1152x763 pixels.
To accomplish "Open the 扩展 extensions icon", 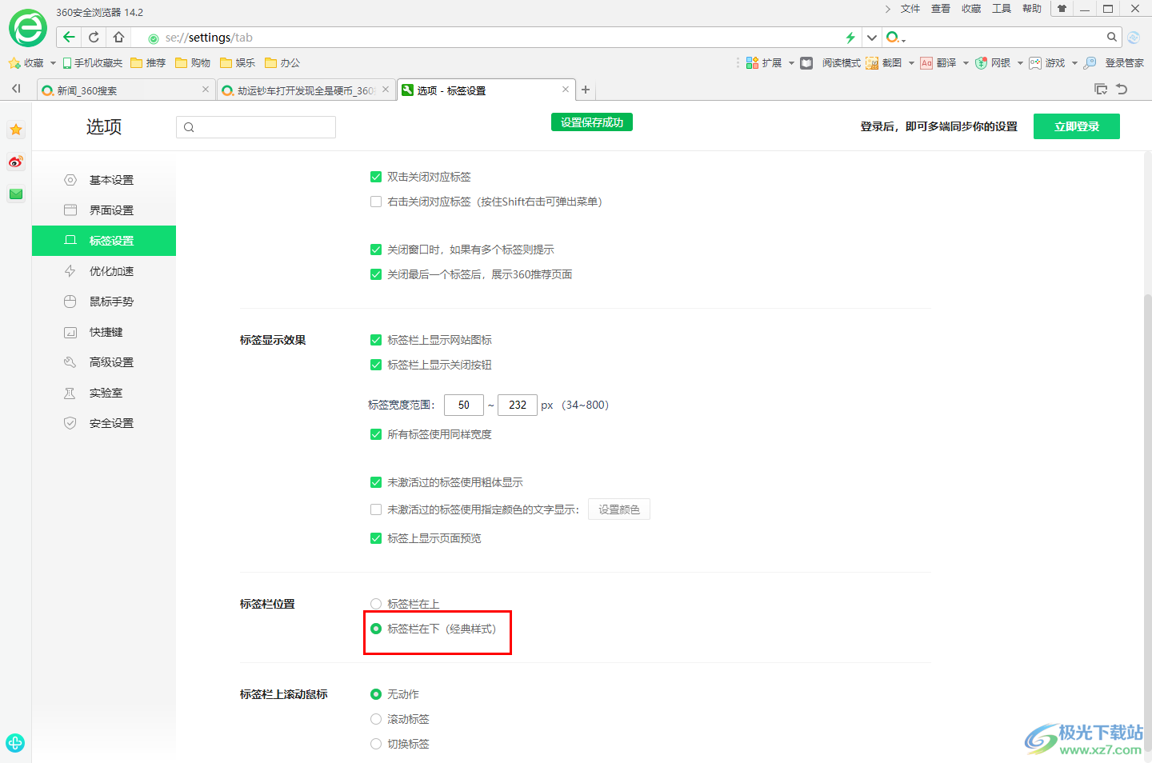I will 752,63.
